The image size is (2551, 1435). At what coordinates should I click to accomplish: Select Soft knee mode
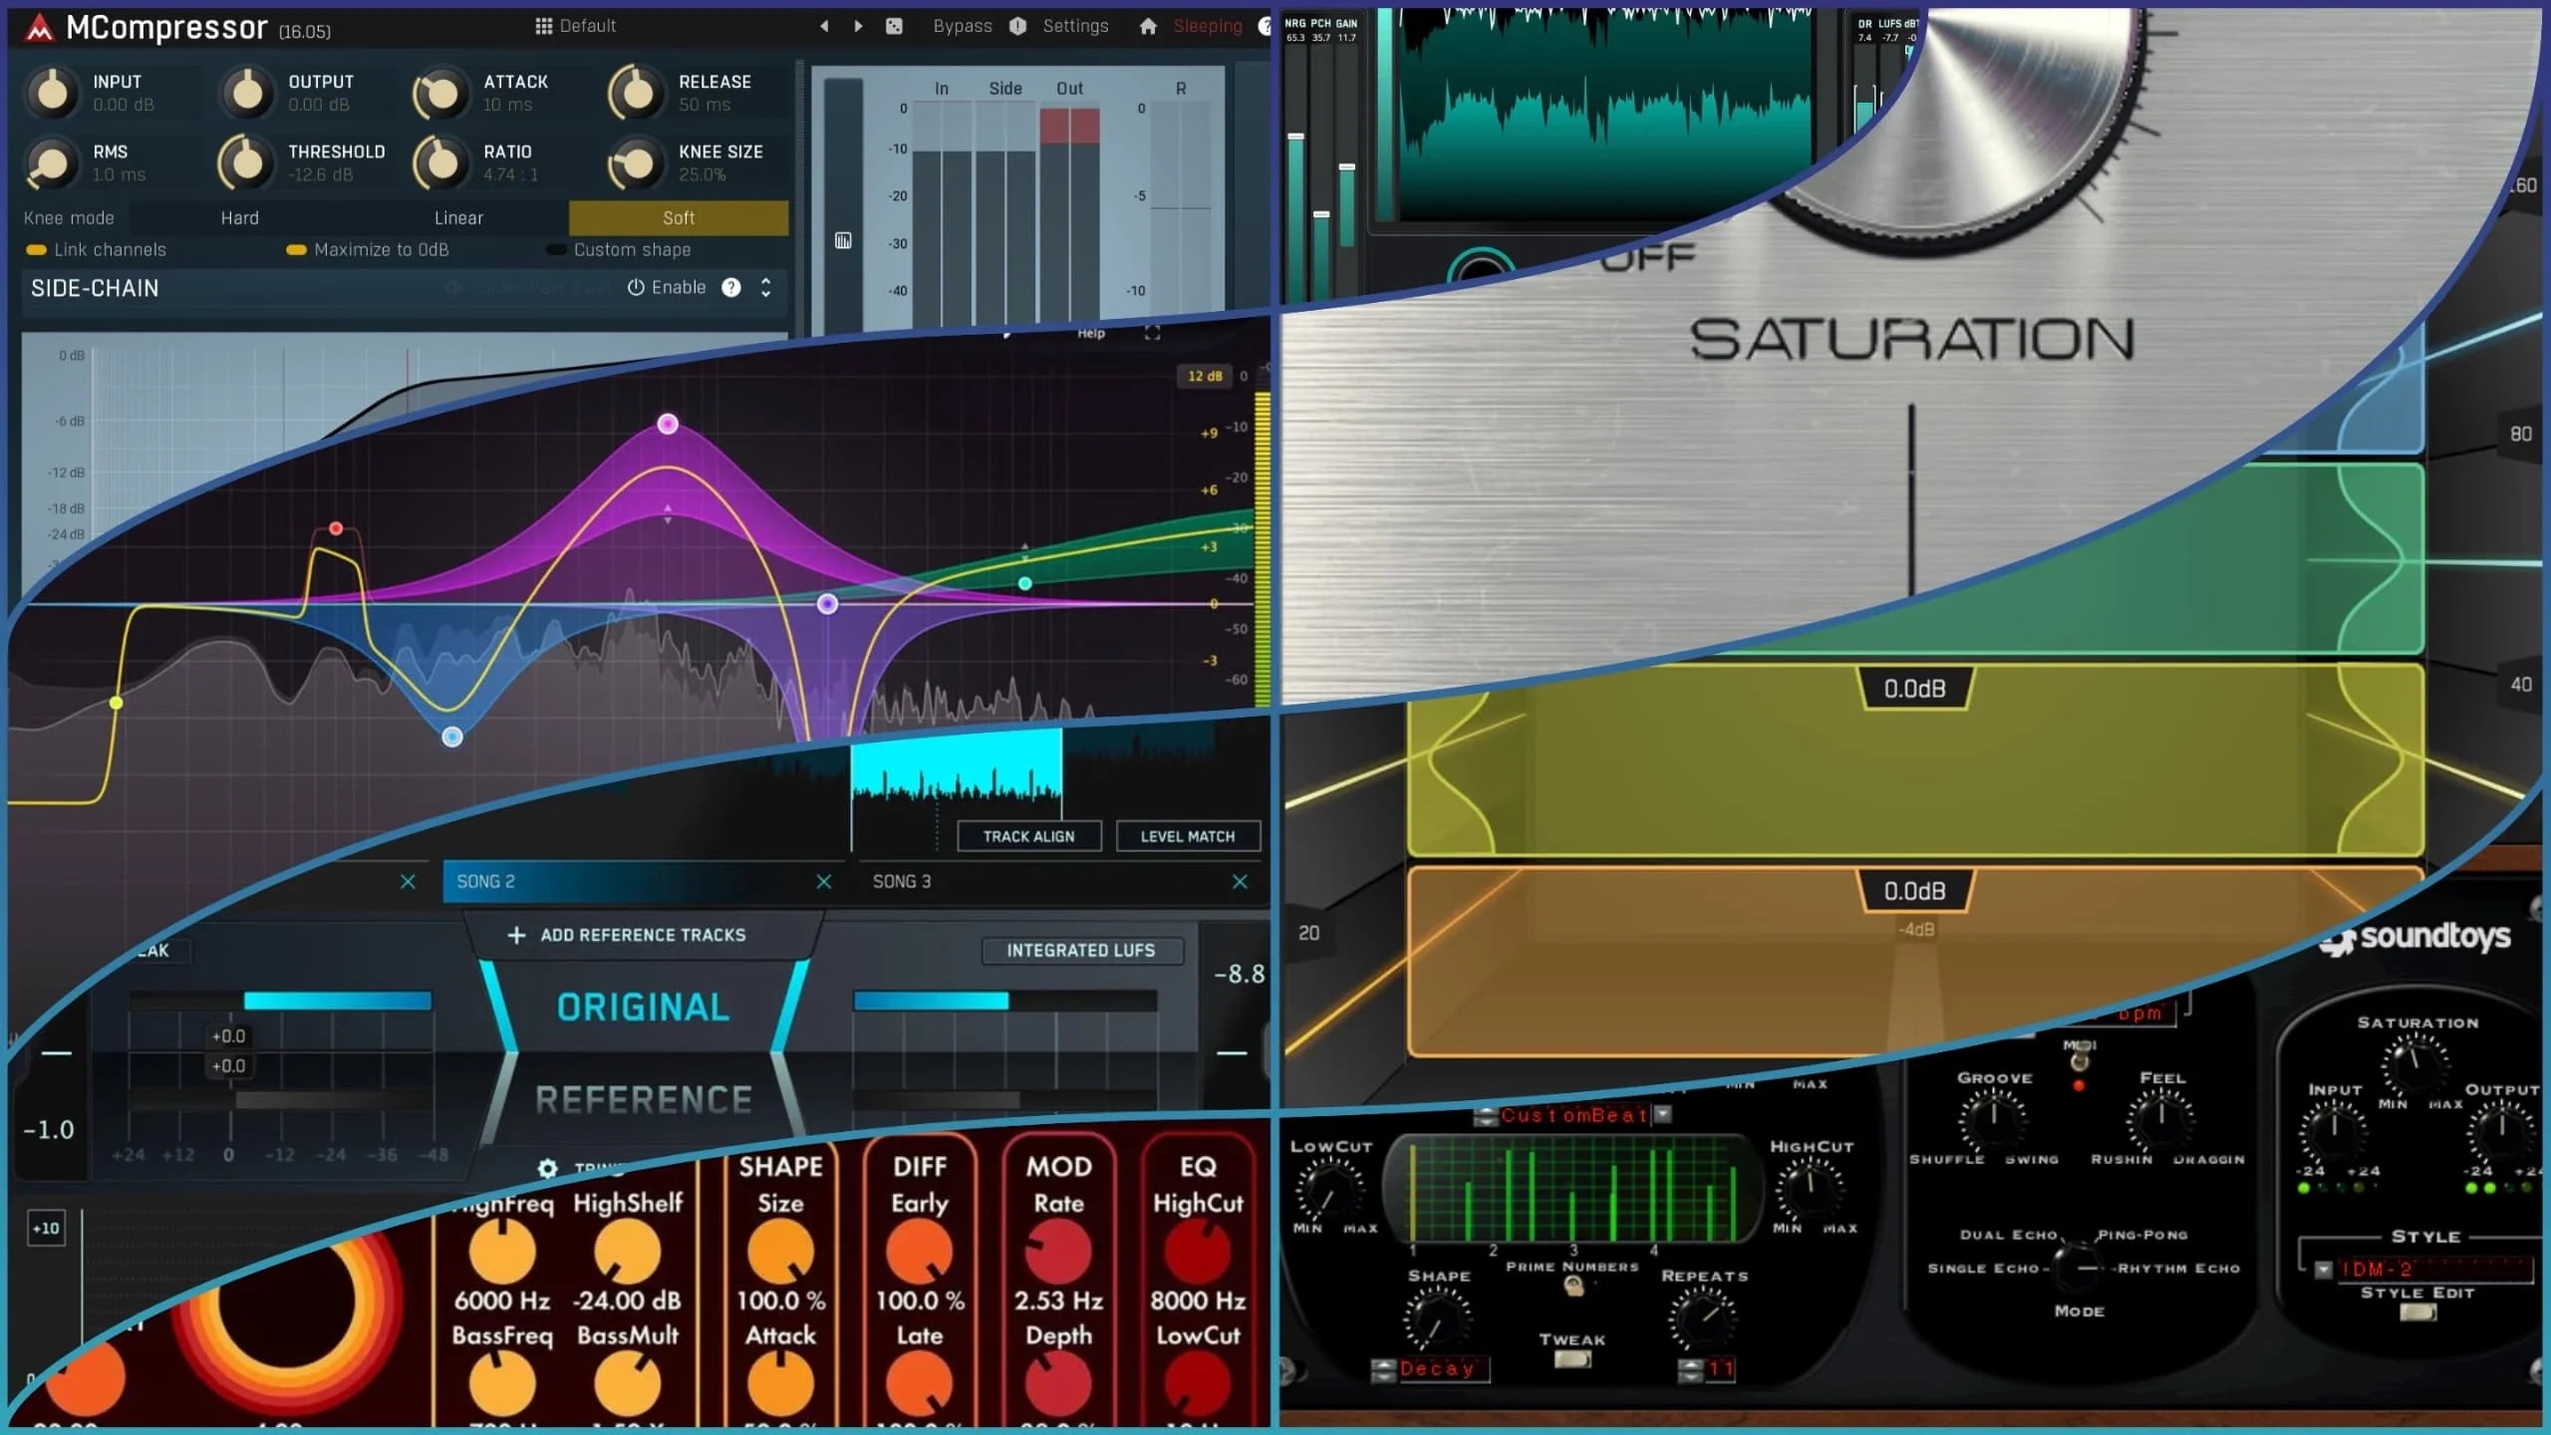tap(679, 218)
